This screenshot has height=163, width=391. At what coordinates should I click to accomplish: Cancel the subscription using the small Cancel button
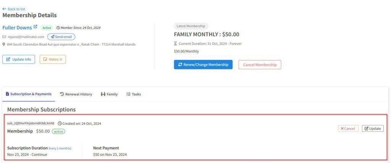point(348,129)
